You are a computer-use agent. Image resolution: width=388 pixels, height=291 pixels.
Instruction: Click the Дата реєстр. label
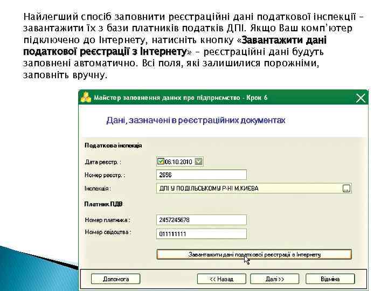point(103,162)
